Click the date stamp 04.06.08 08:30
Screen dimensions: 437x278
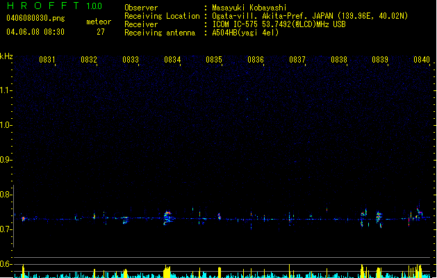(x=35, y=32)
